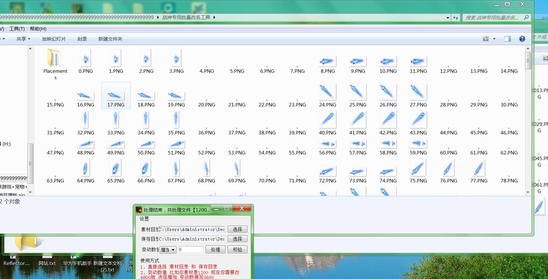Open the 帮助(H) menu
The height and width of the screenshot is (279, 548).
click(x=38, y=29)
